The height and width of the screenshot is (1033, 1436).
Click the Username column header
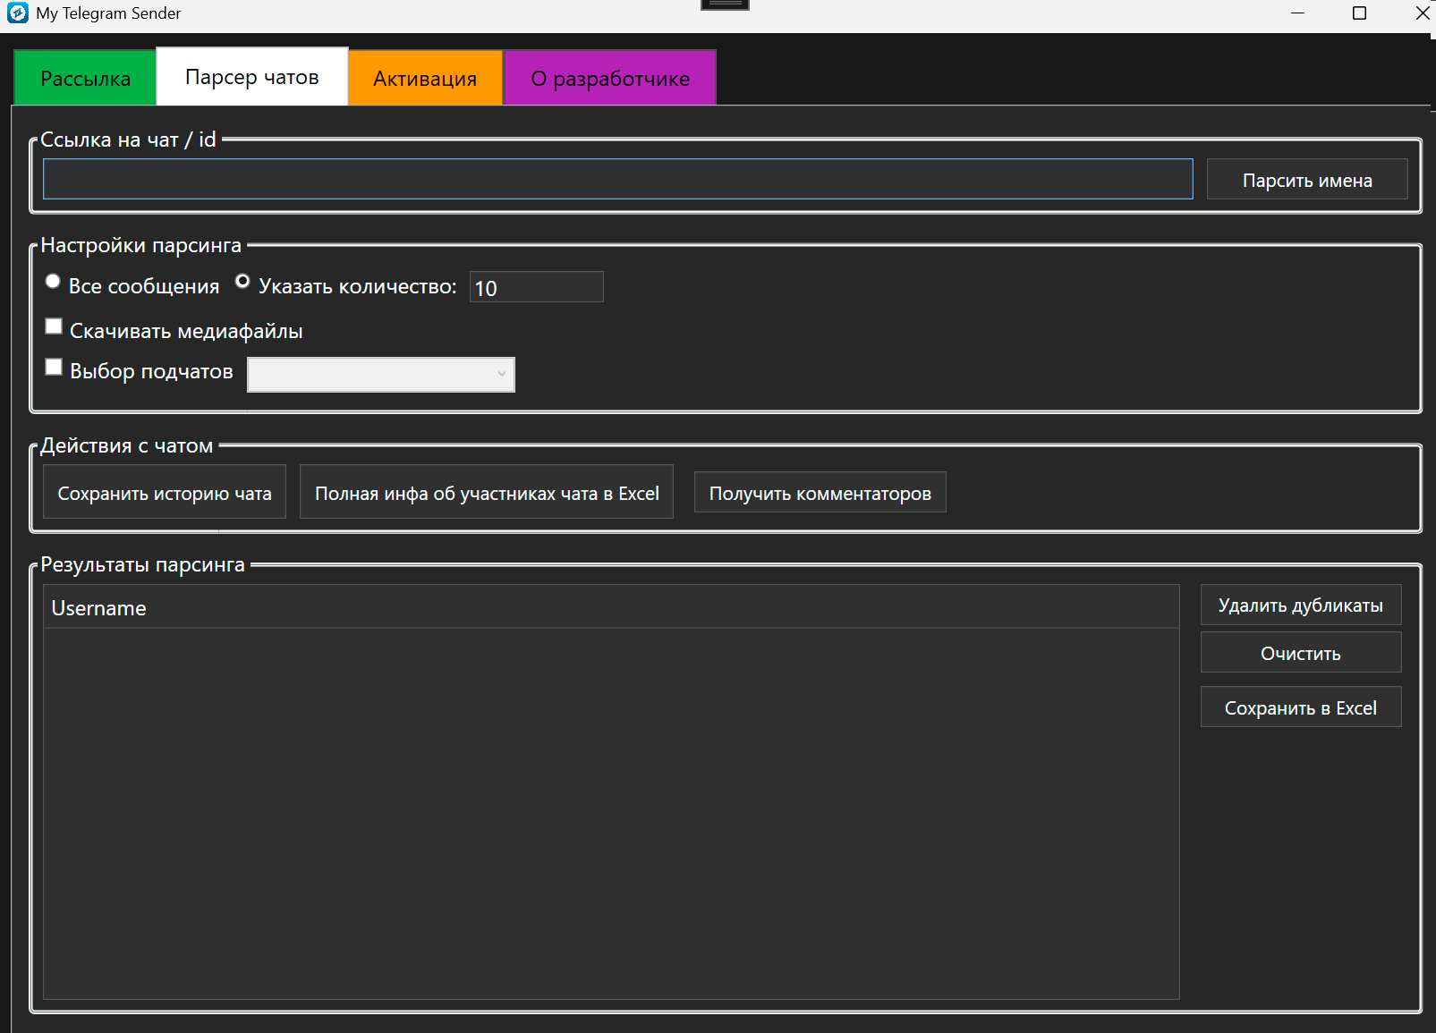click(x=611, y=607)
